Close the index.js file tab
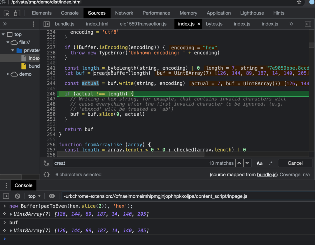 (x=199, y=24)
